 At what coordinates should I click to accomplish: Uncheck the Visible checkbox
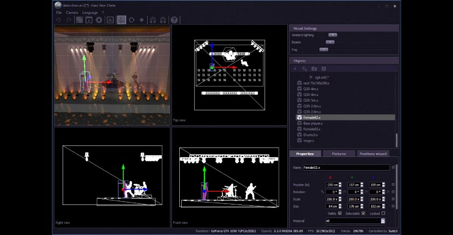click(340, 213)
